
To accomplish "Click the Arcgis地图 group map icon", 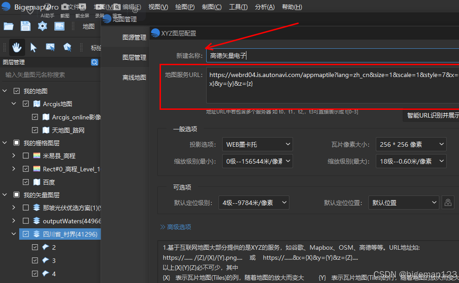I will tap(37, 103).
